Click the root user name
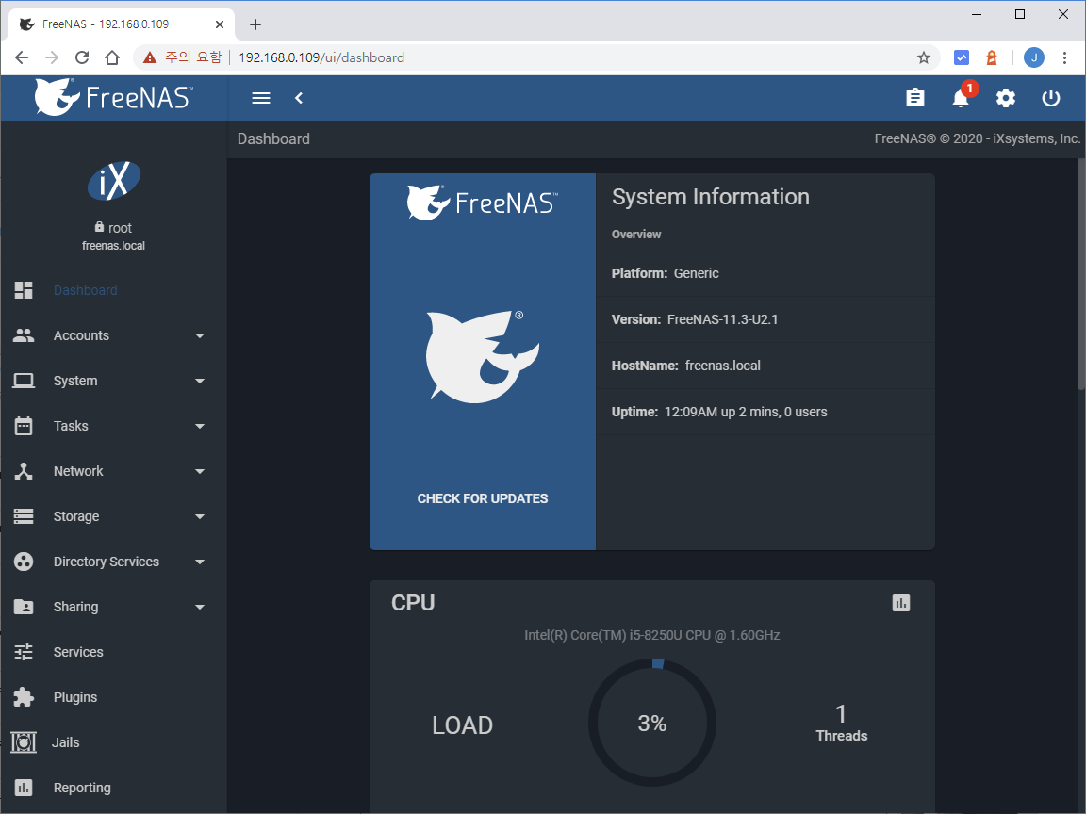The width and height of the screenshot is (1086, 814). 120,228
